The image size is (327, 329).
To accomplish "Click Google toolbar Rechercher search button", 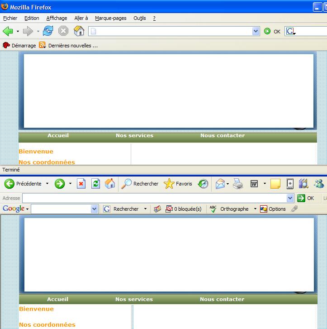I will [121, 209].
